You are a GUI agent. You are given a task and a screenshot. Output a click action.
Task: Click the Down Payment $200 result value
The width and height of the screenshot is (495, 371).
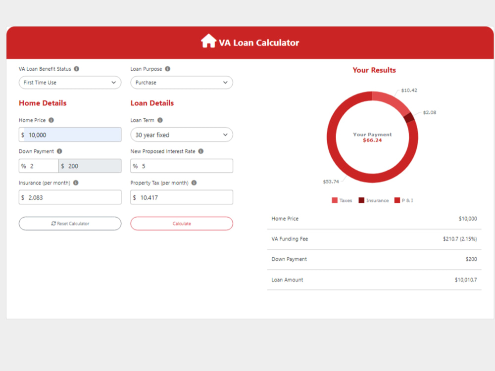[471, 259]
